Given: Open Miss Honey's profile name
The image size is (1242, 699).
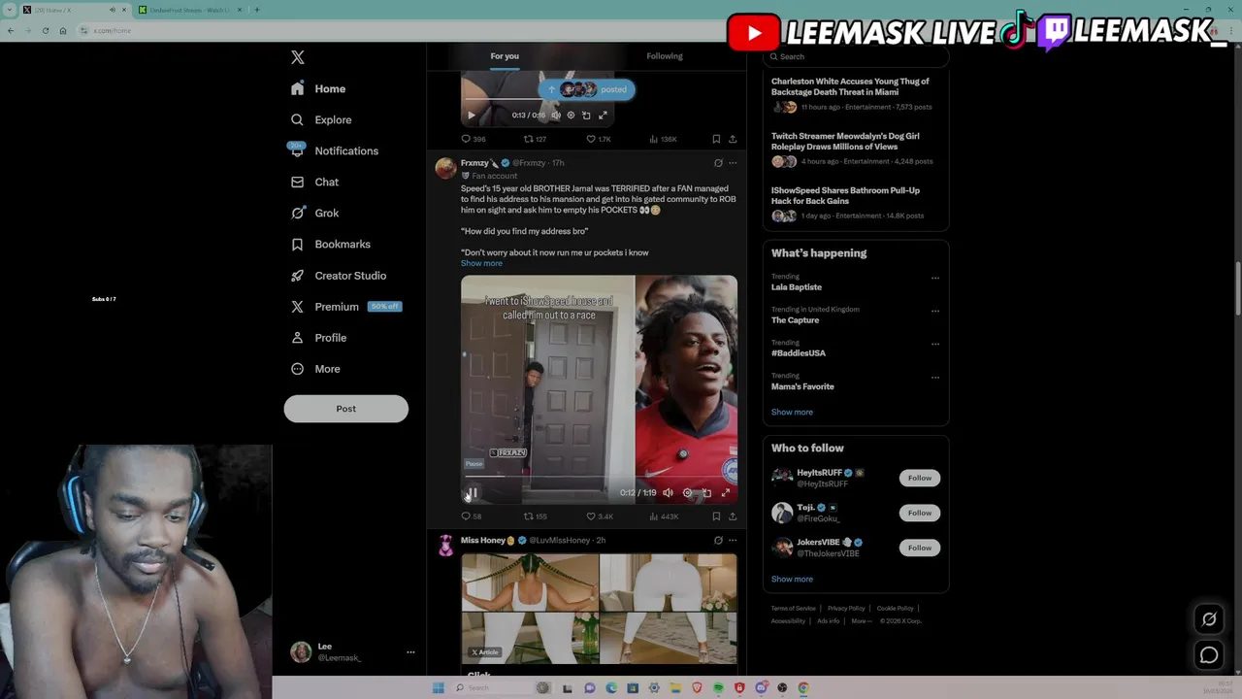Looking at the screenshot, I should 483,540.
